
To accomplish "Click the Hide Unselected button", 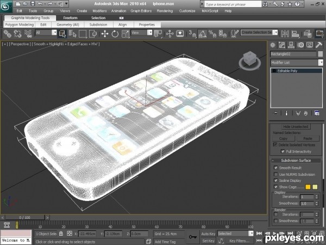I will 296,126.
